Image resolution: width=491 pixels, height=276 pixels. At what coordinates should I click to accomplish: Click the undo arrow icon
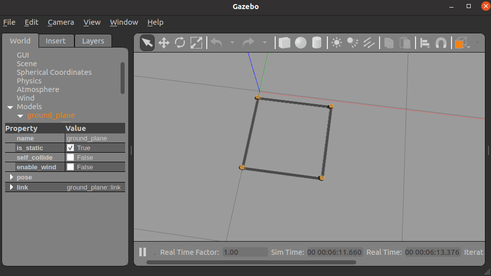[x=216, y=42]
